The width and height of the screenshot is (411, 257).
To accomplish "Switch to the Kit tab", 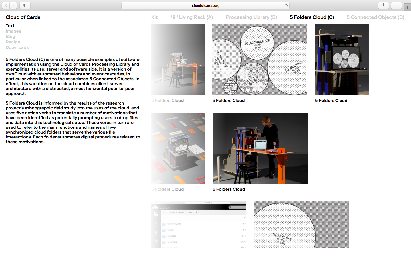I will click(x=154, y=17).
